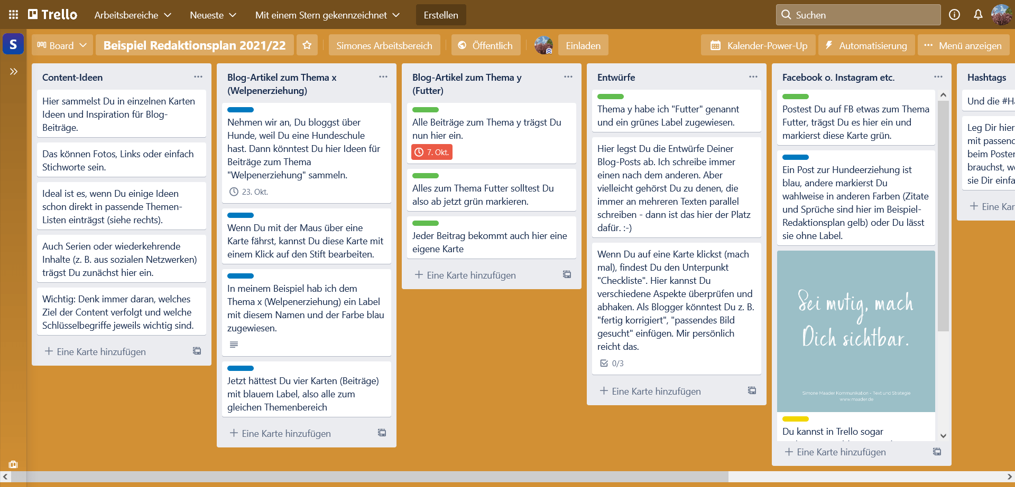Change visibility via Öffentlich button
Viewport: 1015px width, 487px height.
coord(486,45)
